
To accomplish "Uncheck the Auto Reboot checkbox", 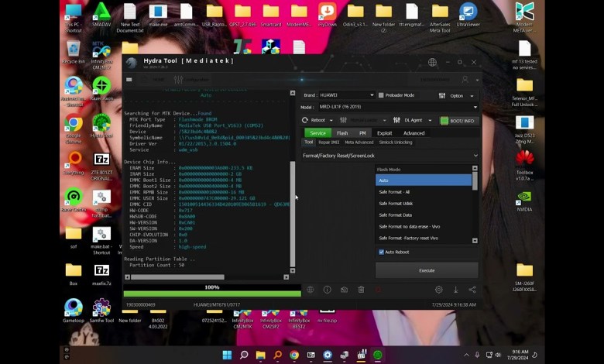I will [x=381, y=252].
